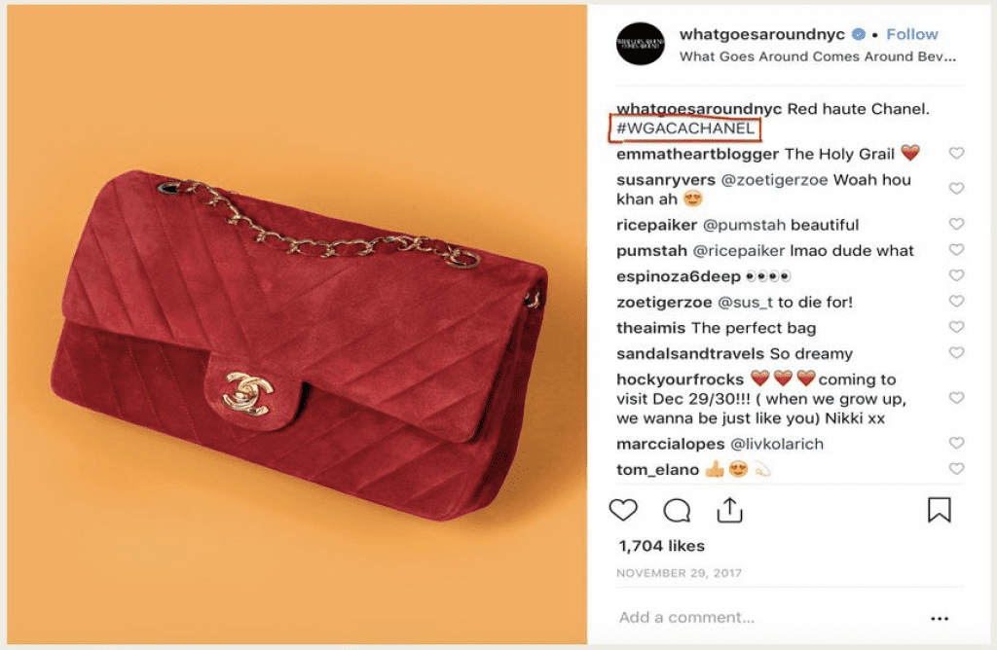Like the post with the heart icon

pos(623,510)
